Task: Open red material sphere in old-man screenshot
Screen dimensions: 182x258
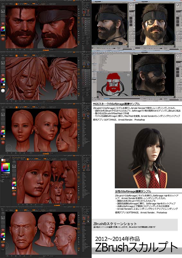Action: 3,230
